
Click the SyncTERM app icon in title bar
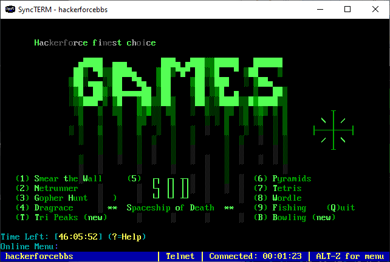pos(10,9)
